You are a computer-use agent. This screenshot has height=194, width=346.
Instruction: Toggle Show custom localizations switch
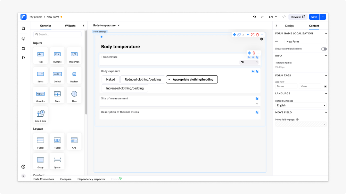pyautogui.click(x=324, y=49)
